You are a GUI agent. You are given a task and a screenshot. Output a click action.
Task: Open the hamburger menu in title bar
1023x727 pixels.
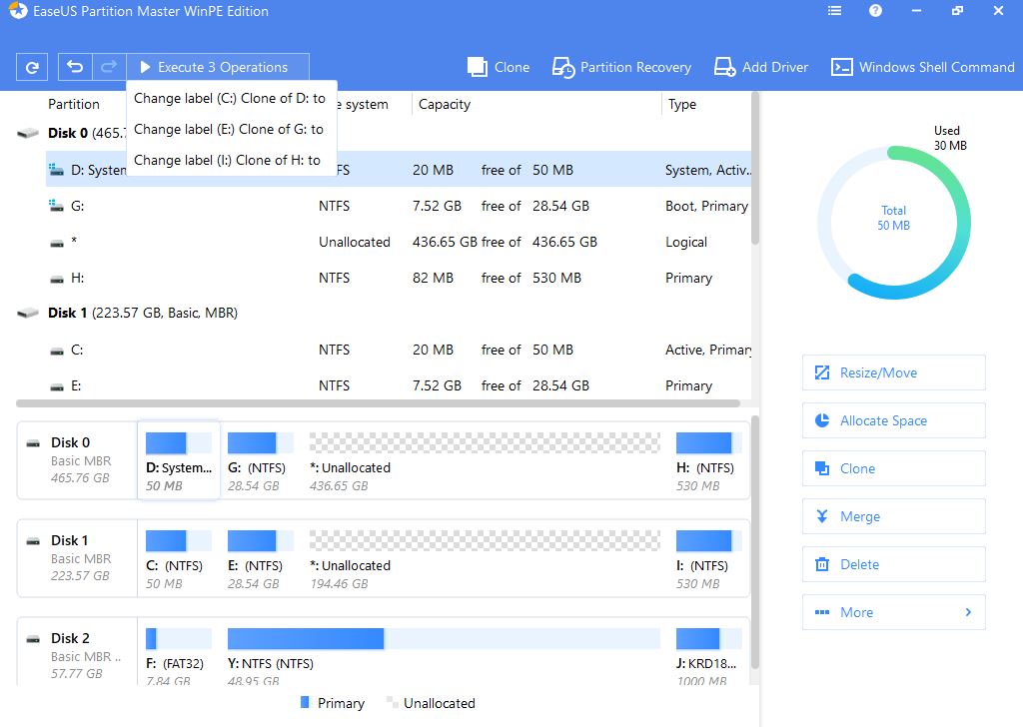click(835, 12)
